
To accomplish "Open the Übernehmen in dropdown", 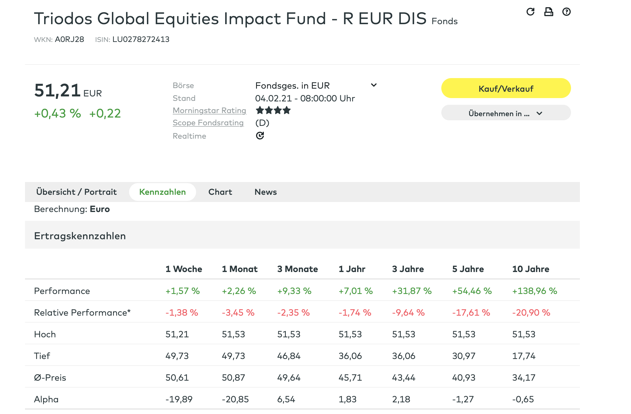I will (x=506, y=113).
